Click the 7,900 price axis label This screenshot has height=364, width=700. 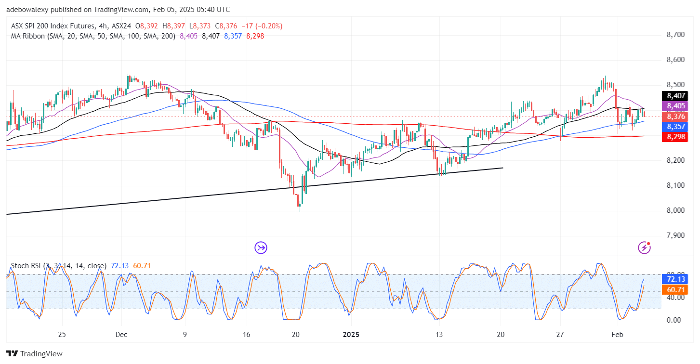pos(677,235)
